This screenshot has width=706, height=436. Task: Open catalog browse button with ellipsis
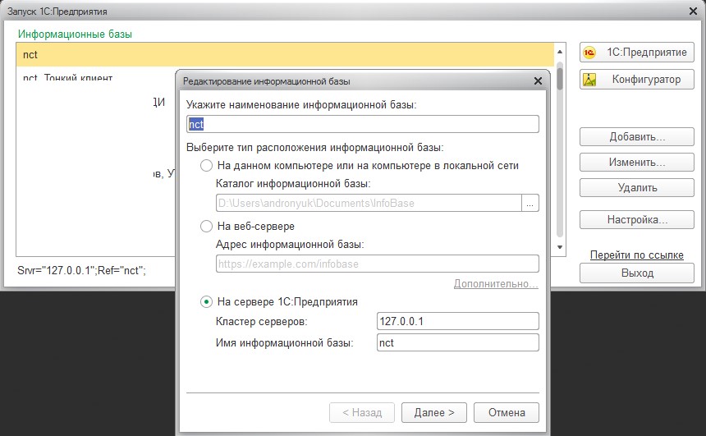(530, 203)
